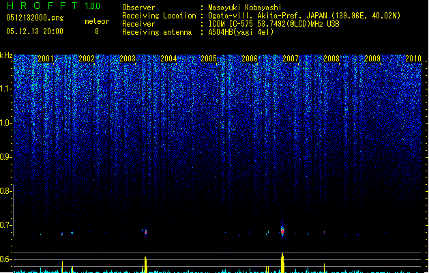Click the 'Receiving antenna' field label
The width and height of the screenshot is (429, 273).
pyautogui.click(x=157, y=32)
